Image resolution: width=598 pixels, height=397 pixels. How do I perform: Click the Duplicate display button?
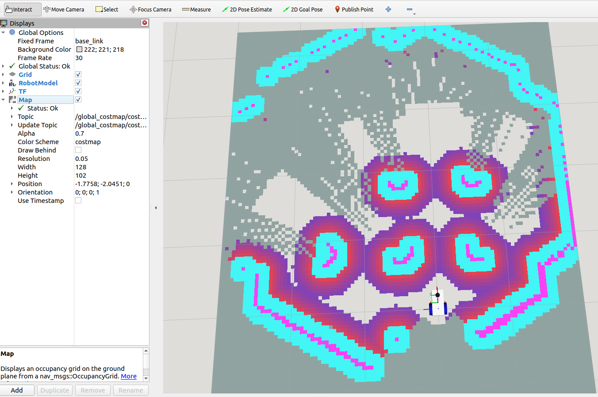coord(55,390)
